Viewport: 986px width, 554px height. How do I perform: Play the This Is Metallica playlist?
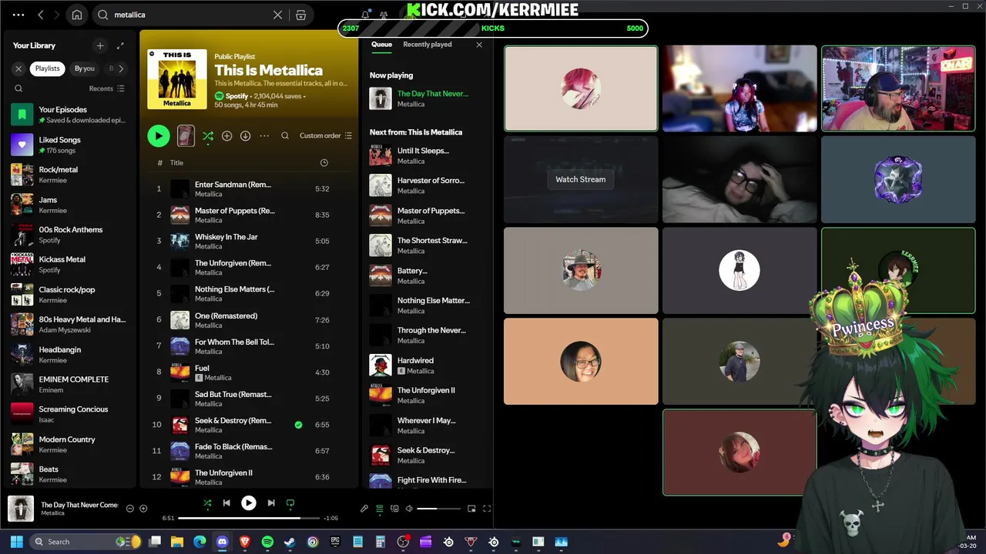point(159,135)
